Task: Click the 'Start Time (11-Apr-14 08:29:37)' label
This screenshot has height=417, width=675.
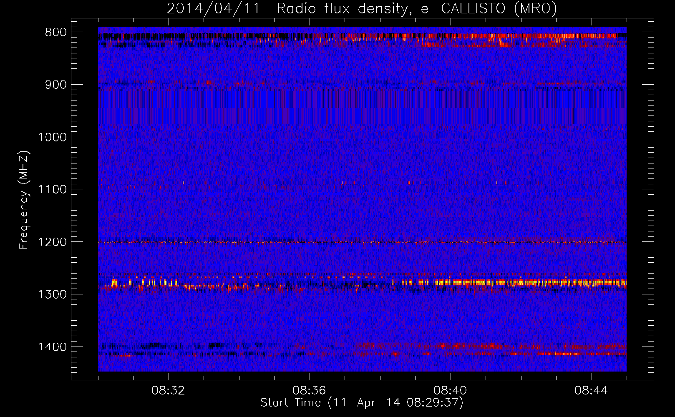Action: coord(362,403)
